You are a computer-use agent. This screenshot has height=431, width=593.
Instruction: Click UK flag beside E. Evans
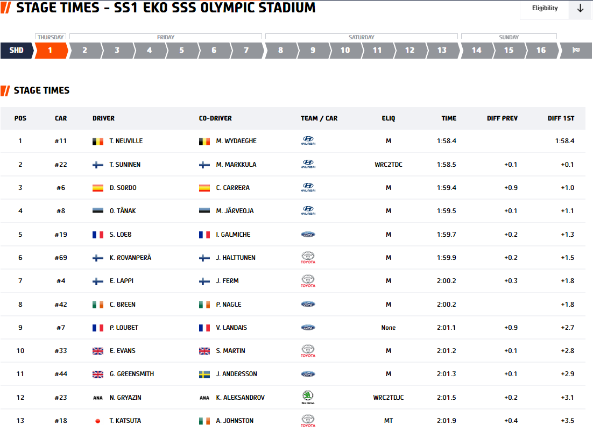98,351
